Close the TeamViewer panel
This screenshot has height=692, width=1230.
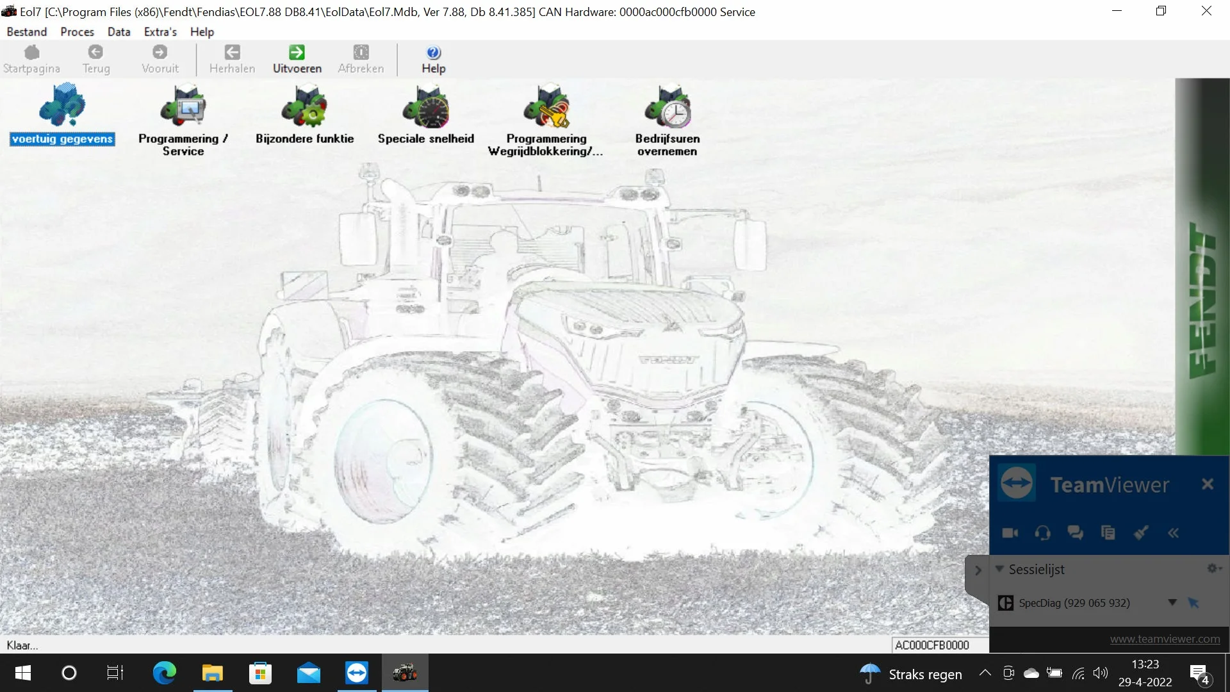point(1207,484)
